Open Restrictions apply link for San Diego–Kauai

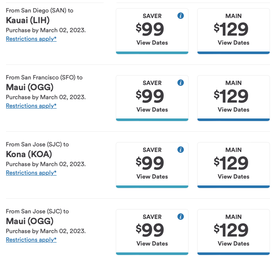pos(31,39)
